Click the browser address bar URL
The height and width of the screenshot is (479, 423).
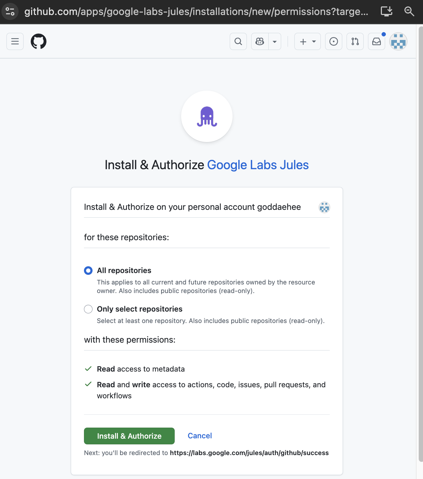point(196,11)
